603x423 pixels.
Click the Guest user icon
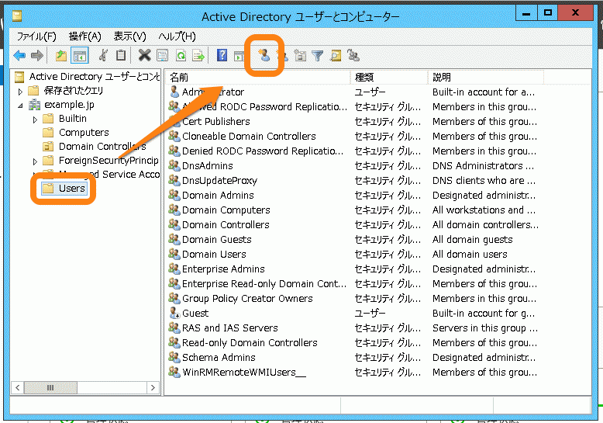point(174,313)
